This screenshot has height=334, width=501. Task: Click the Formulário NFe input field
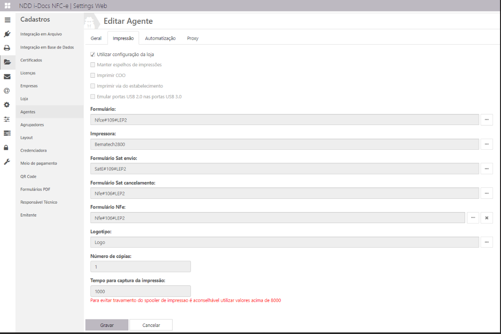[x=278, y=218]
